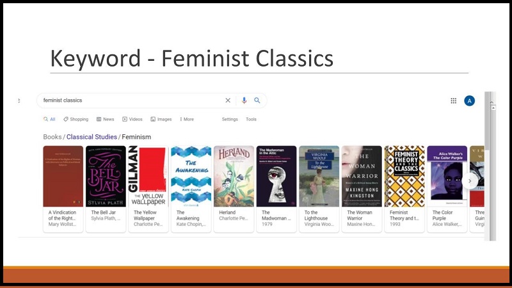Advance book carousel with right arrow
This screenshot has height=288, width=512.
tap(470, 181)
